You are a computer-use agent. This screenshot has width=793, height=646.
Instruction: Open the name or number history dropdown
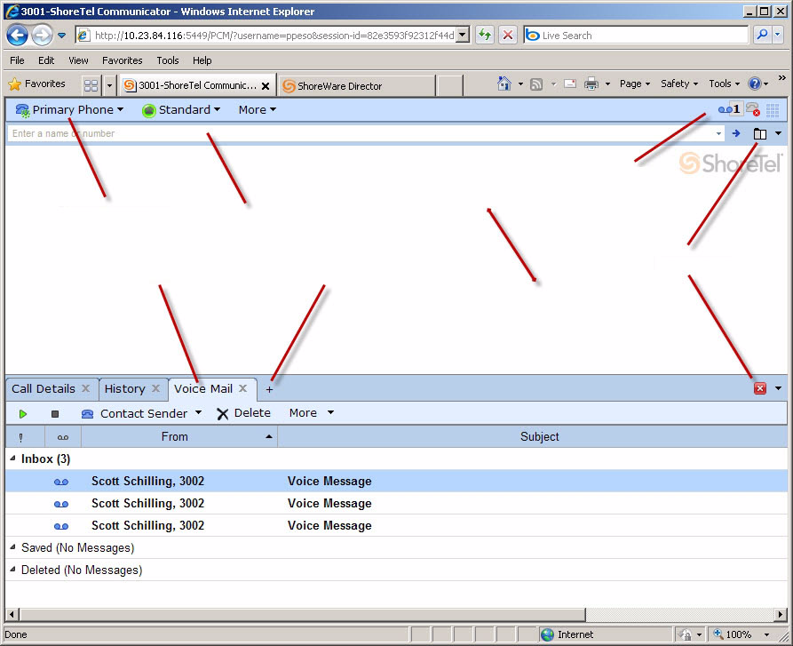(718, 134)
